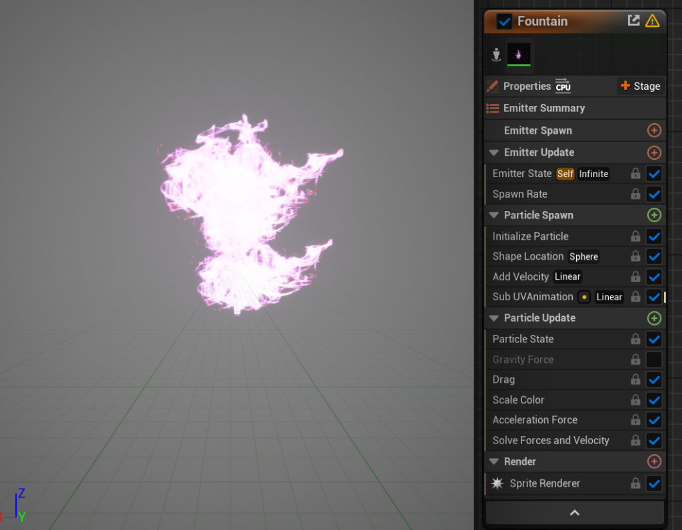
Task: Add module with Particle Spawn plus icon
Action: [654, 215]
